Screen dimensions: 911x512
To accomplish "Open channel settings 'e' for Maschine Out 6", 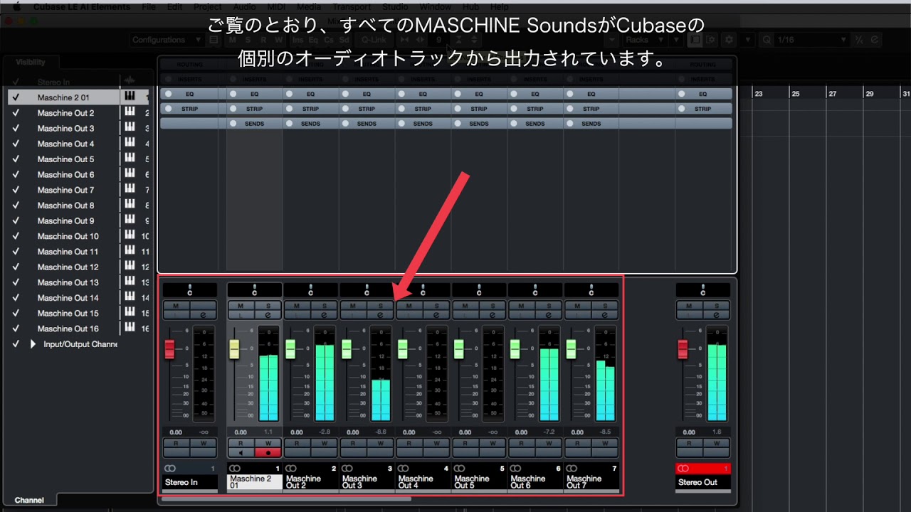I will (x=549, y=314).
